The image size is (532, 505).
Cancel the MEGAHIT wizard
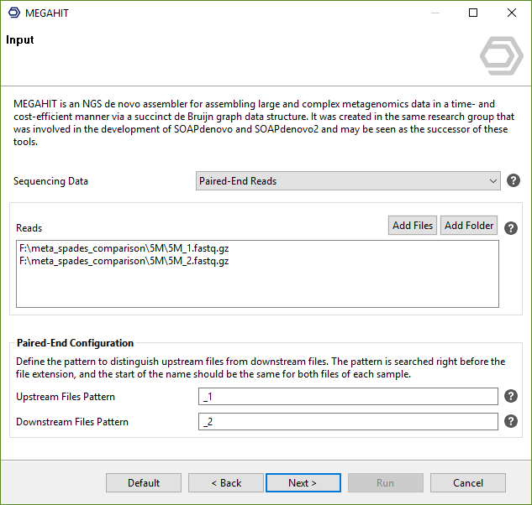468,483
